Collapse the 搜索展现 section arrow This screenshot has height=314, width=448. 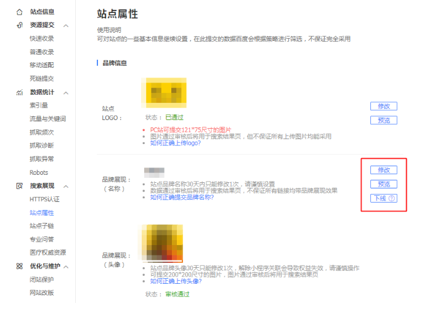point(66,186)
